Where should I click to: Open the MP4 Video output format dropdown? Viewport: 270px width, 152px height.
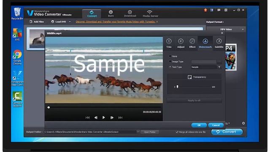tap(226, 29)
